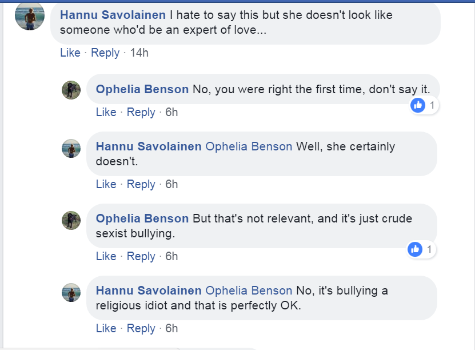
Task: Click tagged Ophelia Benson mention in last reply
Action: (249, 291)
